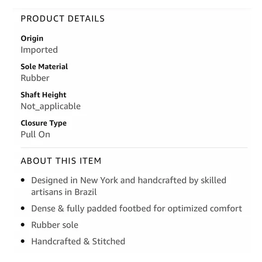
Task: Click the Rubber sole bullet text
Action: 55,225
